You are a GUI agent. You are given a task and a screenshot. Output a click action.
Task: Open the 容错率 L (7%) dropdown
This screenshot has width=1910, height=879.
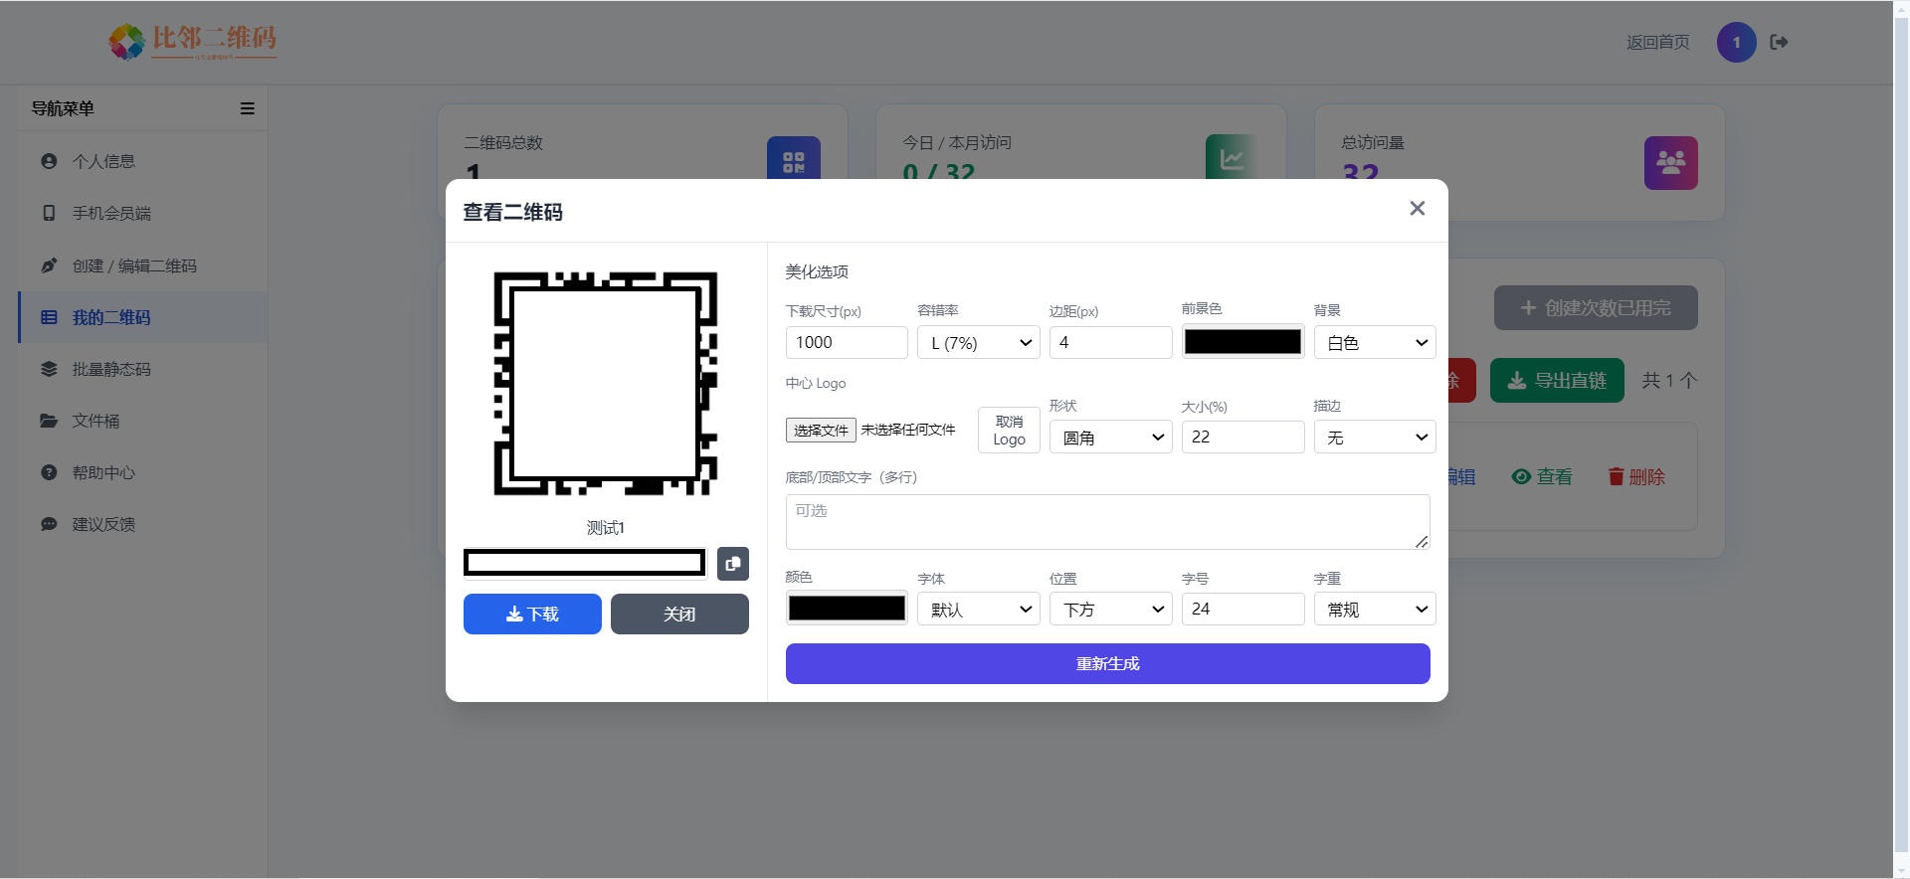[979, 342]
